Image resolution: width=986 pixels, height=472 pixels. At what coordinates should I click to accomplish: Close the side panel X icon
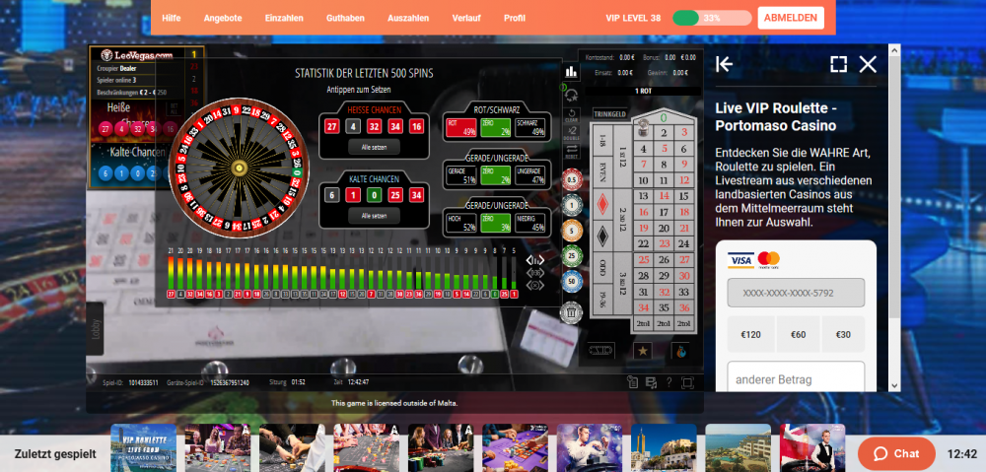(x=868, y=64)
